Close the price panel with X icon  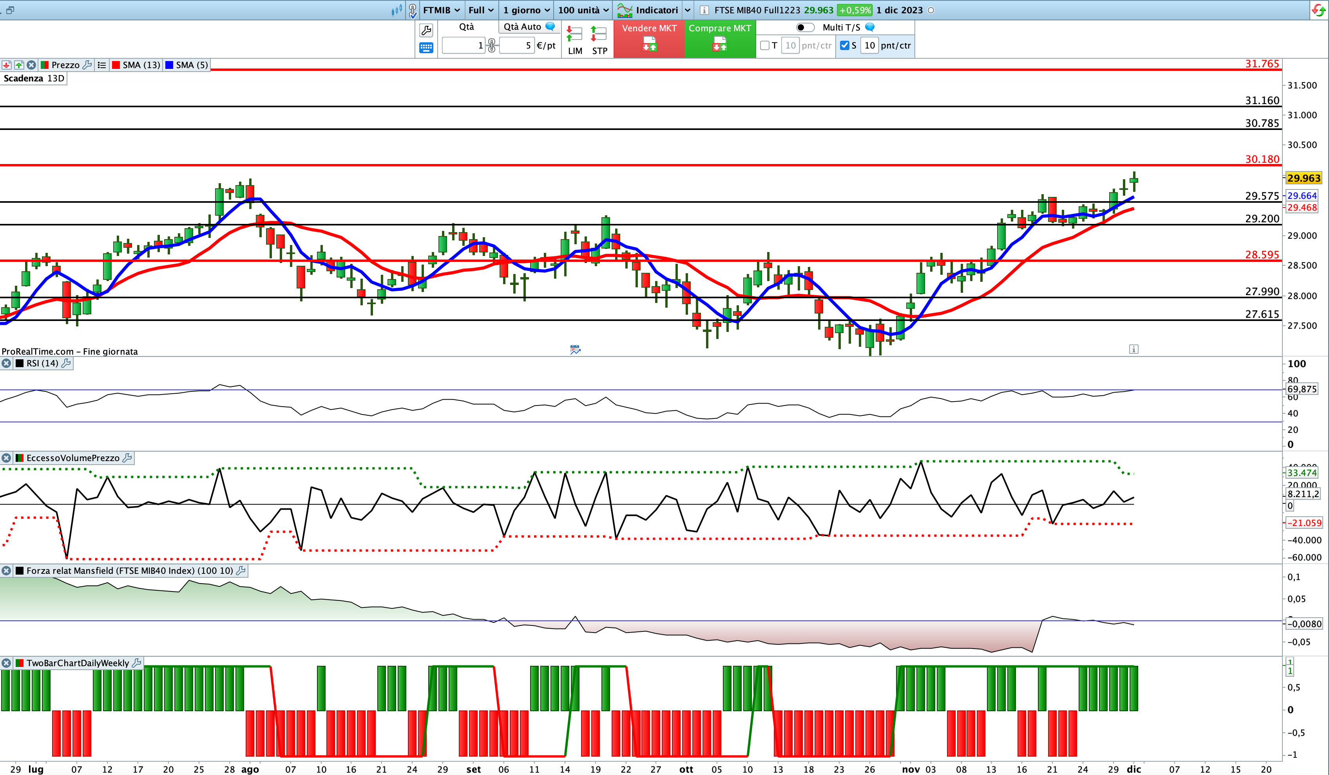(32, 65)
